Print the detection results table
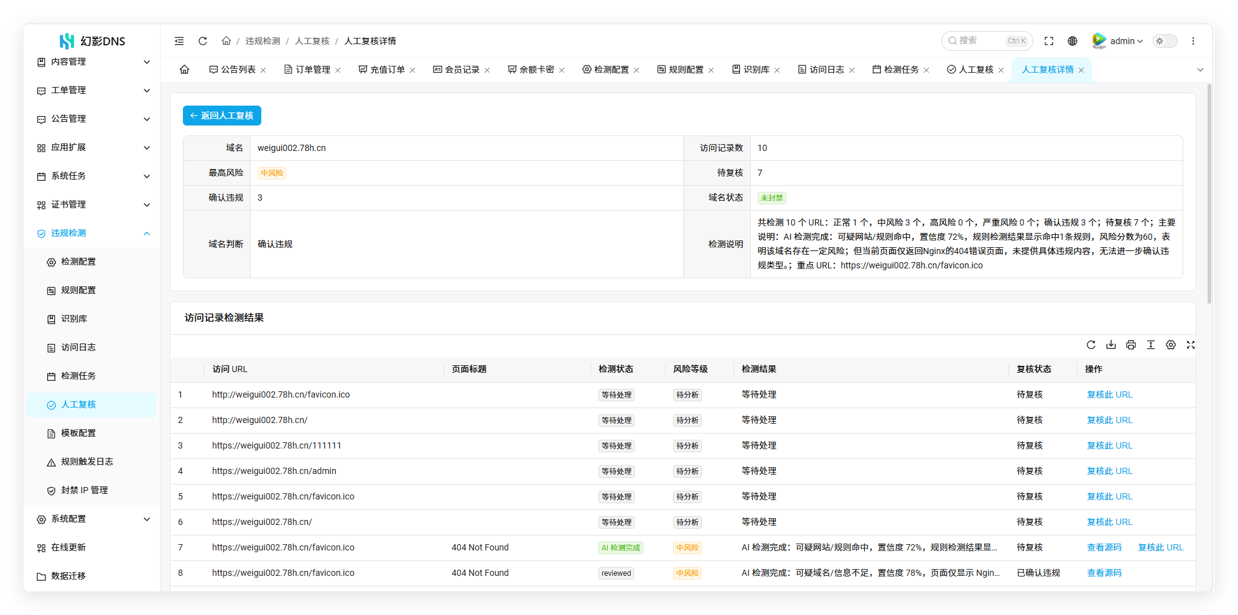This screenshot has width=1238, height=615. click(x=1131, y=345)
